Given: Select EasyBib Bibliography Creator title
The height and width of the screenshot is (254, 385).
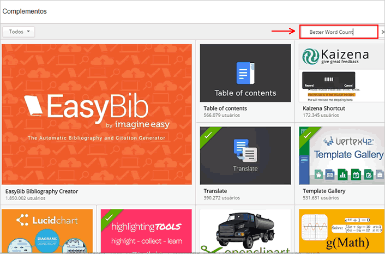Looking at the screenshot, I should [42, 191].
